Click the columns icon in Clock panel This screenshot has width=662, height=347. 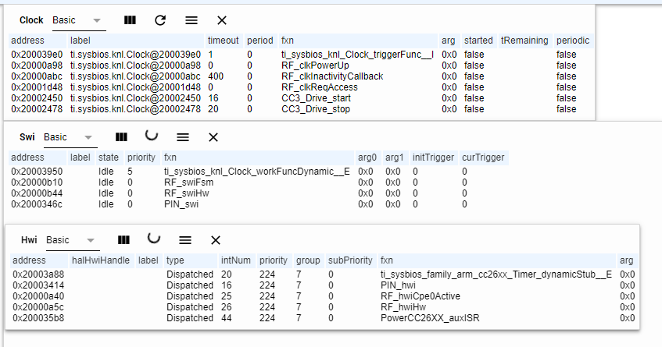(x=131, y=20)
